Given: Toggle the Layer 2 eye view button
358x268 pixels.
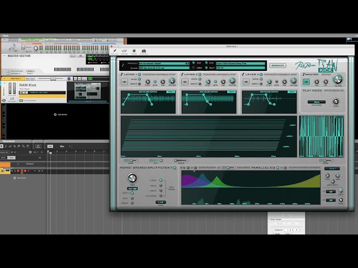Looking at the screenshot, I should pyautogui.click(x=185, y=82).
